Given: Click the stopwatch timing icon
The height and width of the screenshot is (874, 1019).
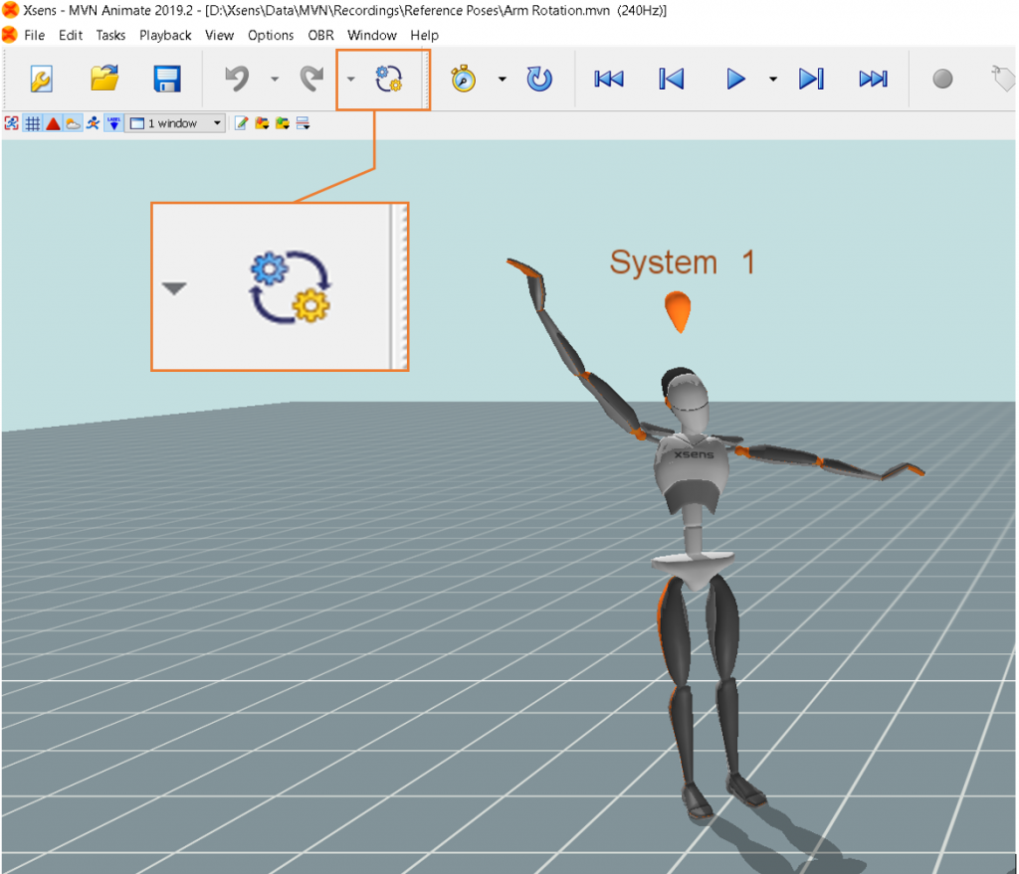Looking at the screenshot, I should click(464, 79).
